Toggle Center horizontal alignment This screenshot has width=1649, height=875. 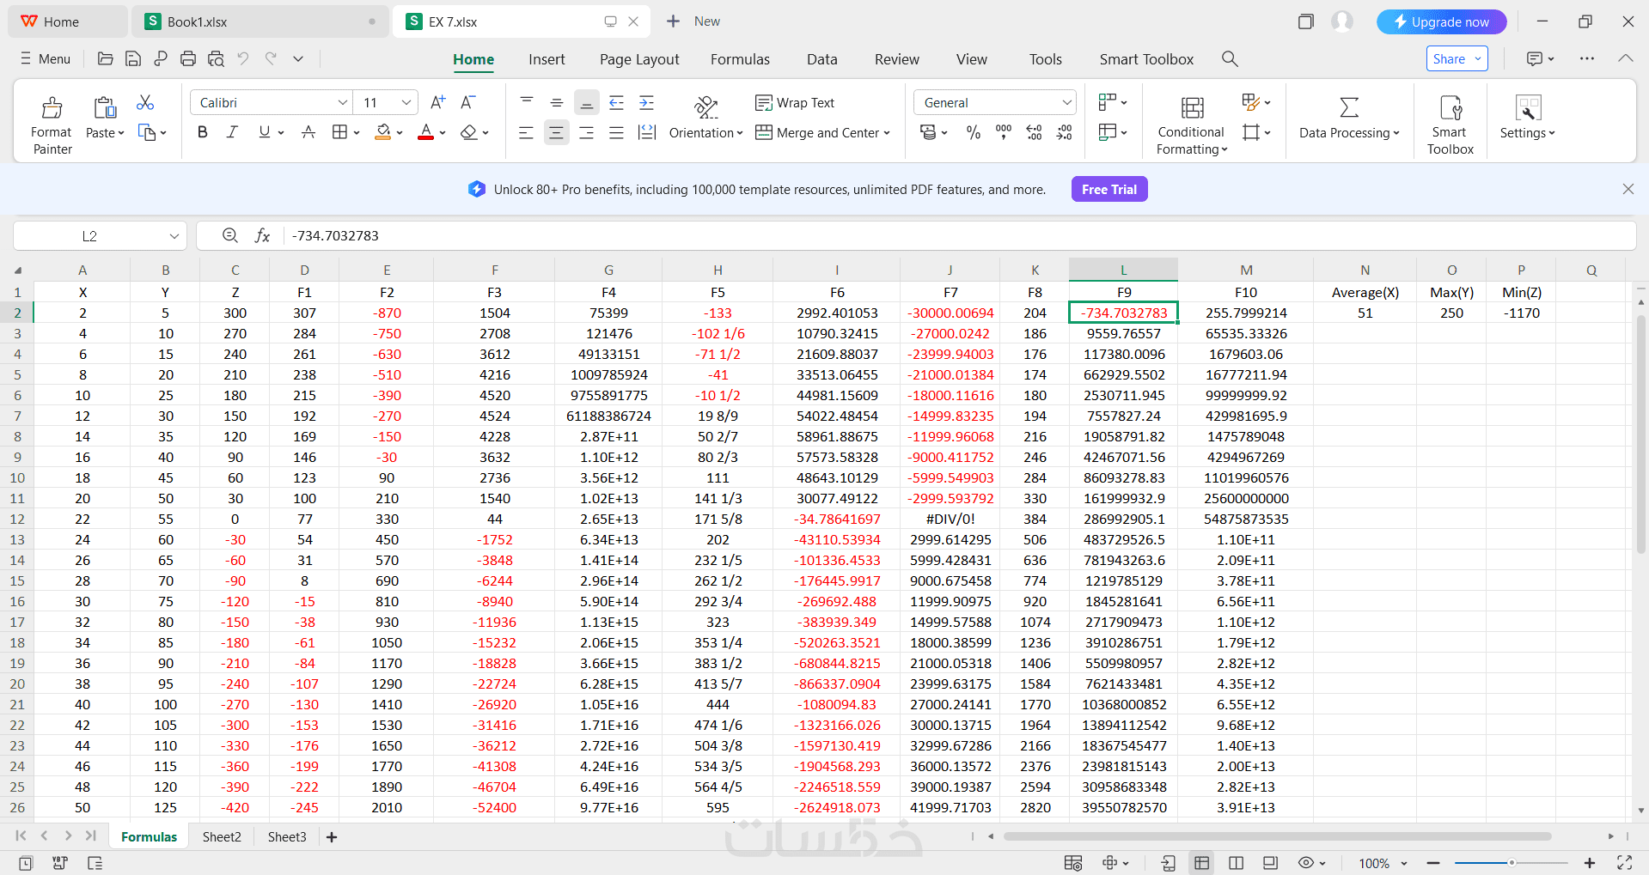[x=556, y=132]
